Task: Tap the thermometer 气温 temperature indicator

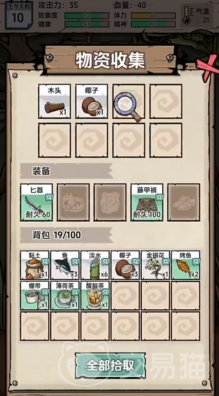Action: 197,15
